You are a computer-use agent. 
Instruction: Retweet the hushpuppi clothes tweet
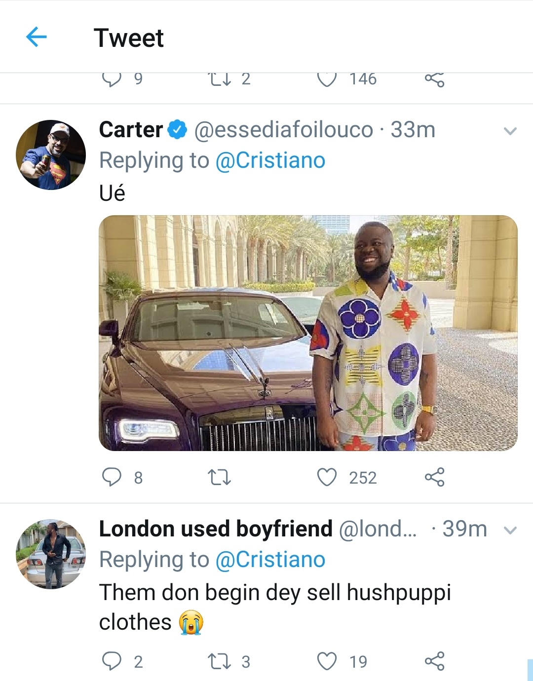219,661
